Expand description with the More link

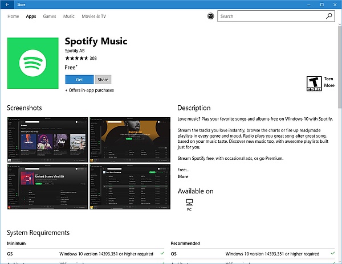tap(183, 176)
